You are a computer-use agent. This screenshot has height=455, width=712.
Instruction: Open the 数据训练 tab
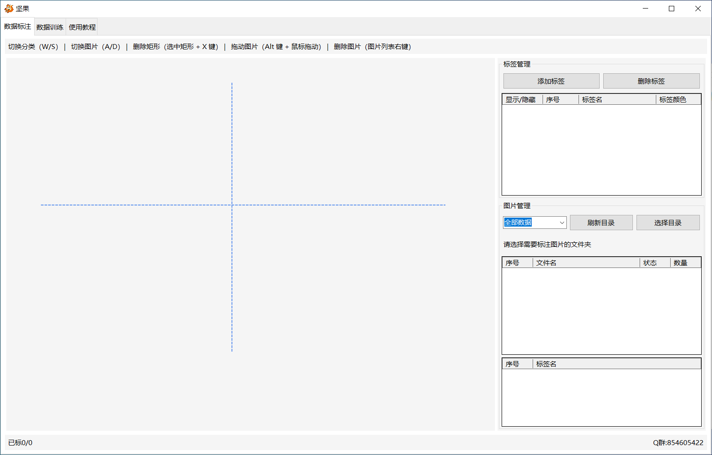[x=50, y=27]
